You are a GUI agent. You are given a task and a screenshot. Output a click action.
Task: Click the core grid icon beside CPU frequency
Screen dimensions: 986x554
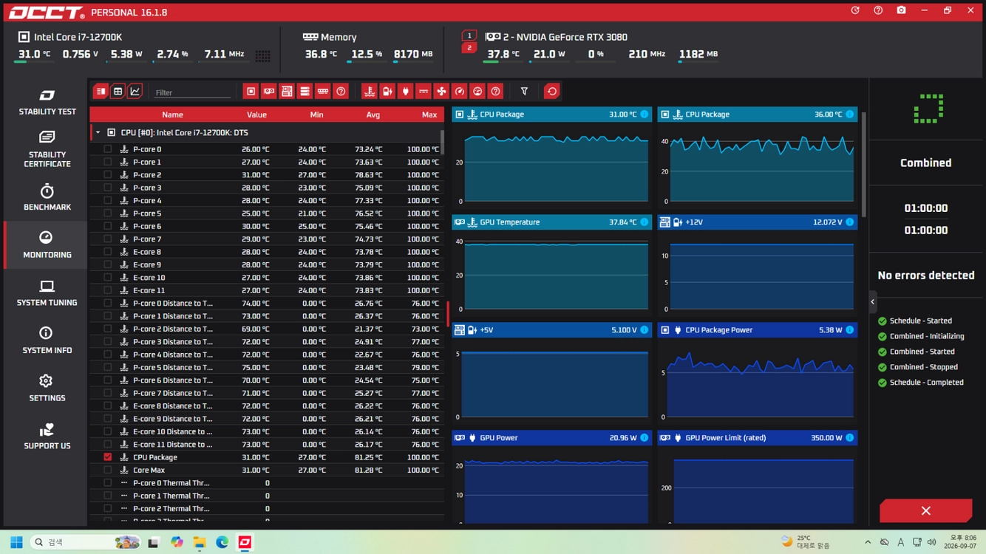click(262, 55)
